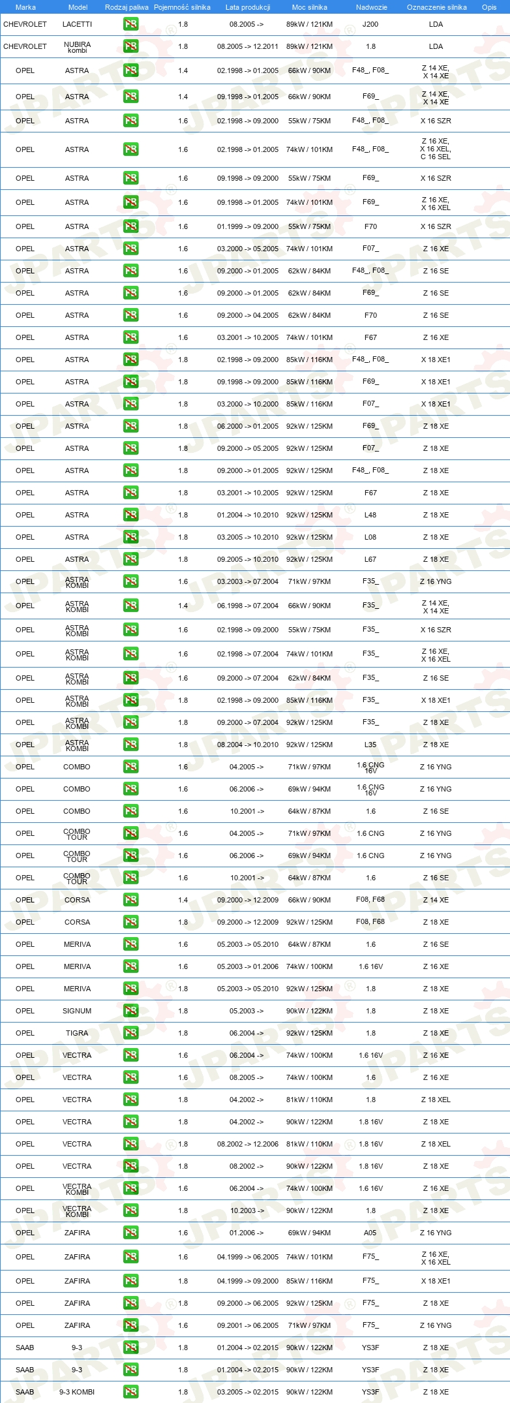Select the '71kW / 97KM' cell in the Zafira row
This screenshot has width=510, height=1403.
(x=309, y=1325)
